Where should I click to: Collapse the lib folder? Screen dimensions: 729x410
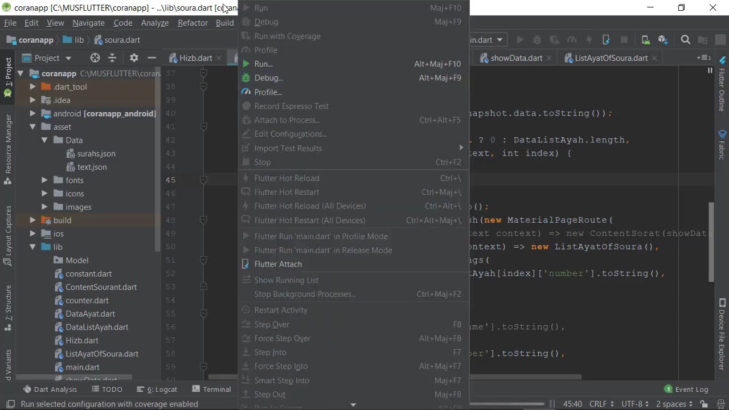(32, 247)
